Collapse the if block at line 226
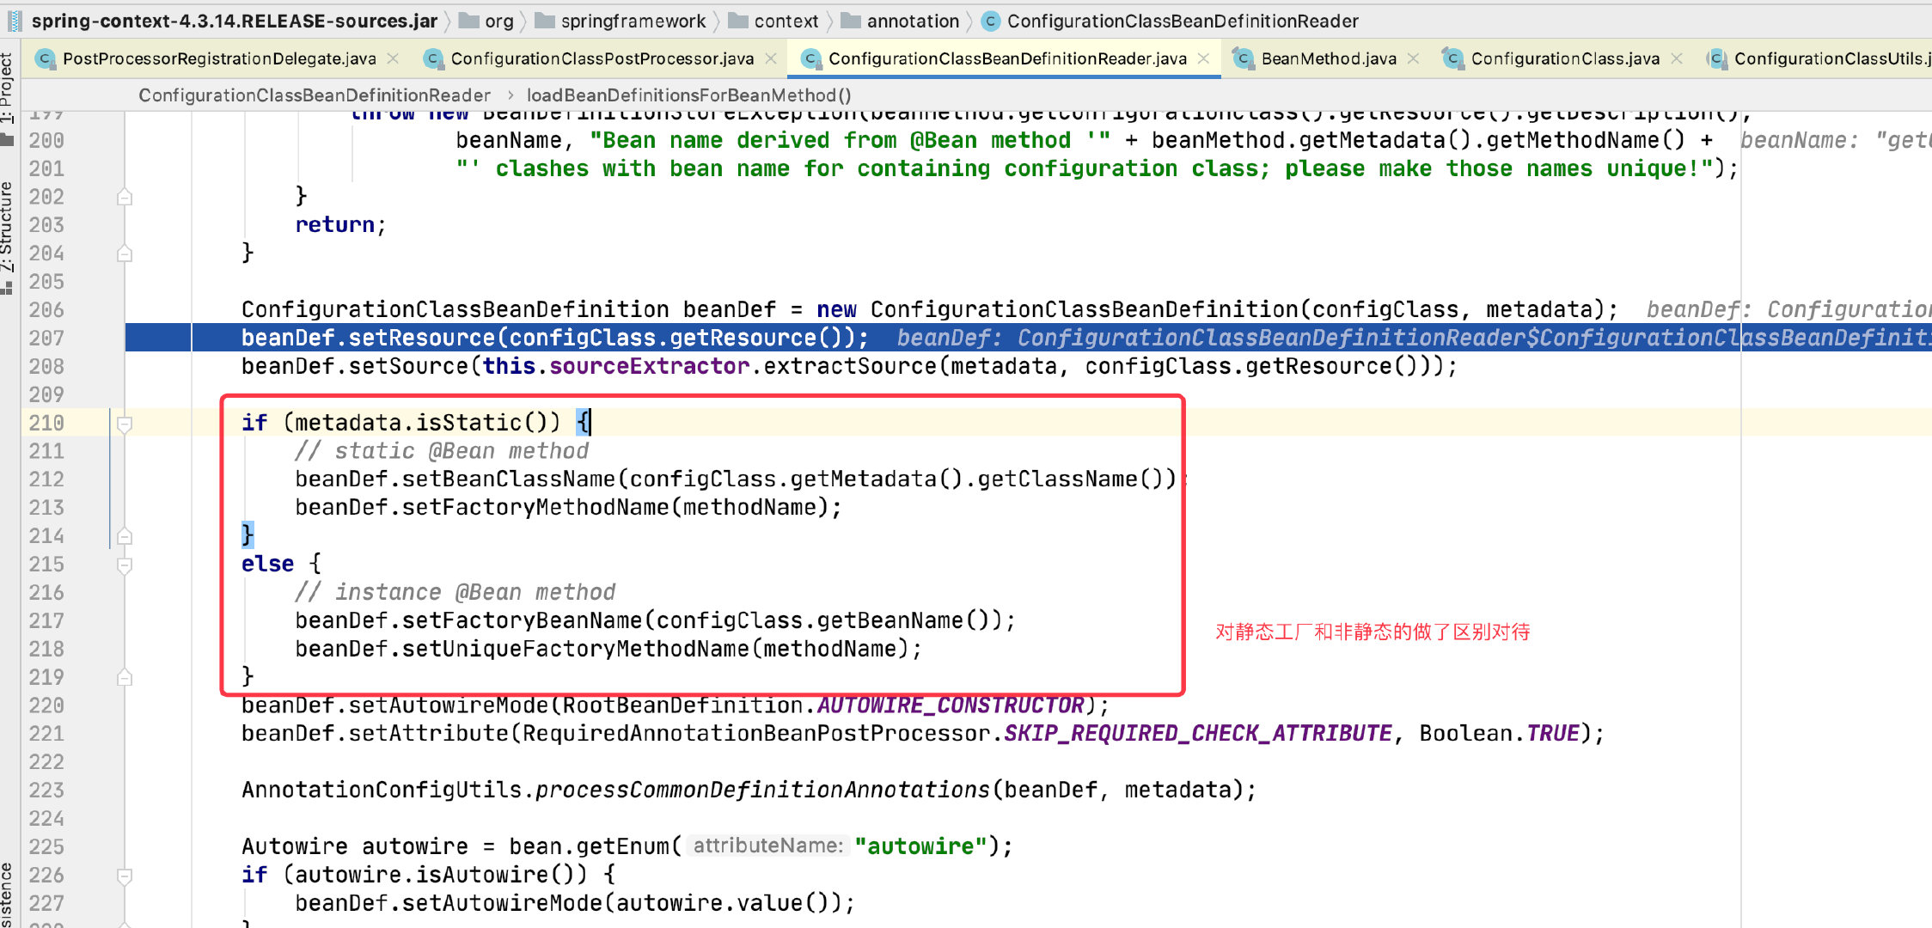The height and width of the screenshot is (928, 1932). (125, 876)
